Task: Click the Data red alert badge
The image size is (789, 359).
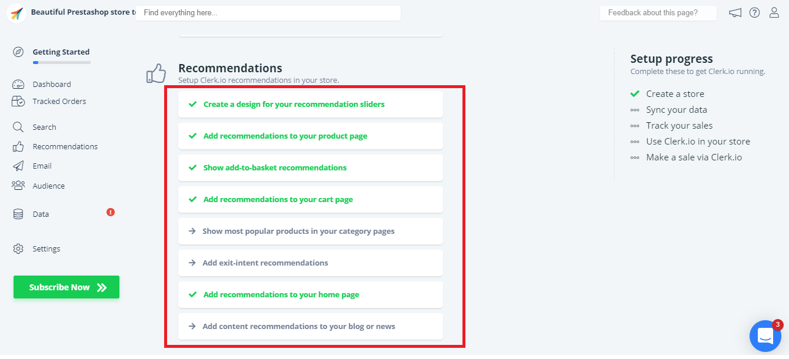Action: click(x=111, y=212)
